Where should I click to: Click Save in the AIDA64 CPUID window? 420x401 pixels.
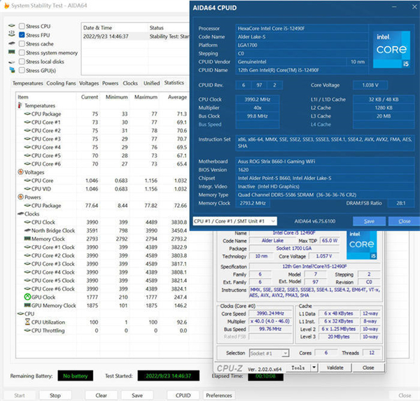click(x=369, y=221)
